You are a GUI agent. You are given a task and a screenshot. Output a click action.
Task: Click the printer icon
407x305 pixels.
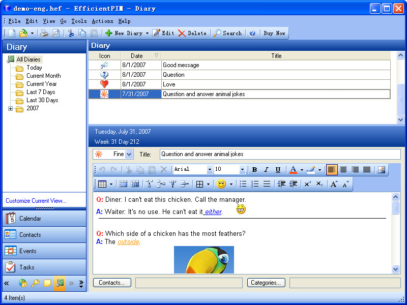click(44, 33)
